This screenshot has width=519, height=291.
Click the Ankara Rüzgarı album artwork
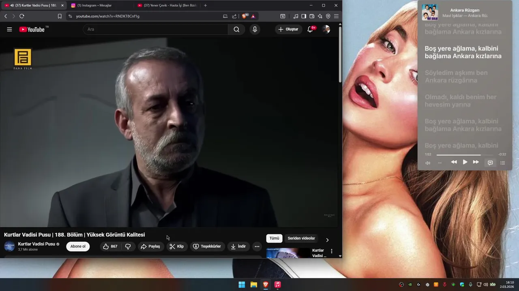[430, 12]
